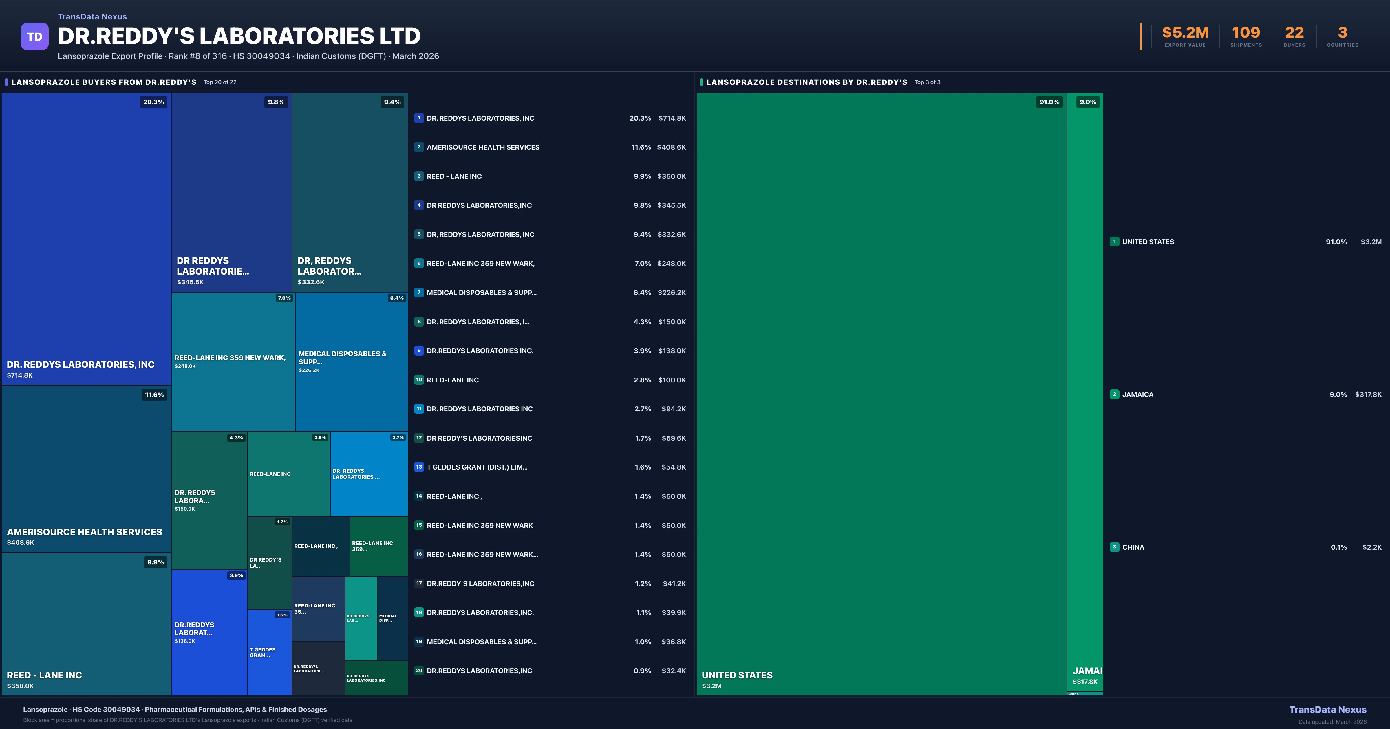
Task: Click the AMERISOURCE HEALTH SERVICES treemap block
Action: coord(86,469)
